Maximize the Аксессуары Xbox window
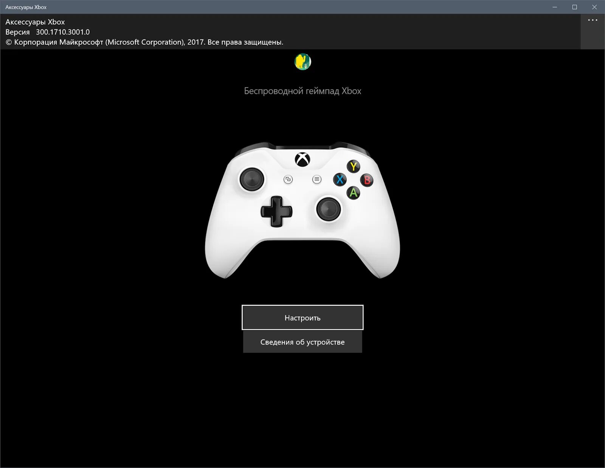Viewport: 605px width, 468px height. coord(575,7)
